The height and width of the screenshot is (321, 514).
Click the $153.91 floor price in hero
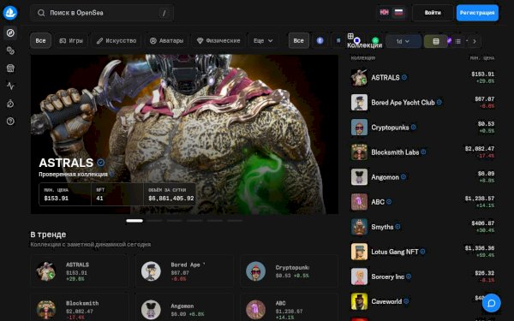[x=56, y=199]
